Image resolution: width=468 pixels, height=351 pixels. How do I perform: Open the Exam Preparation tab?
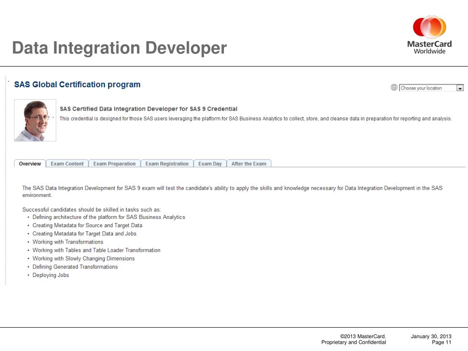(x=114, y=164)
